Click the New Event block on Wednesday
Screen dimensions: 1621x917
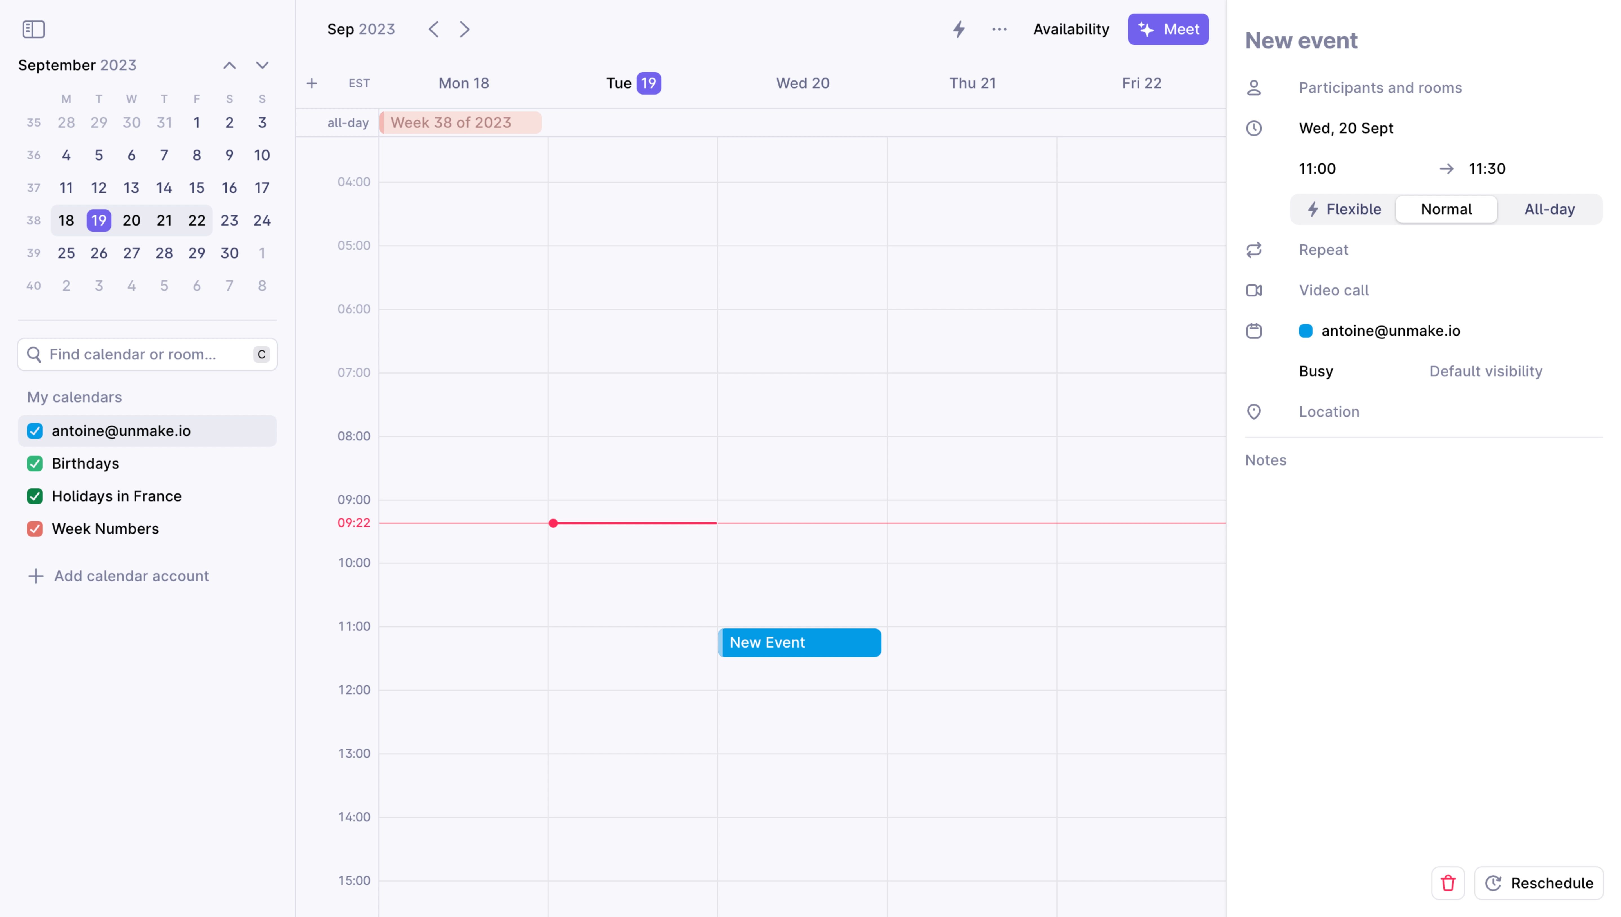800,642
